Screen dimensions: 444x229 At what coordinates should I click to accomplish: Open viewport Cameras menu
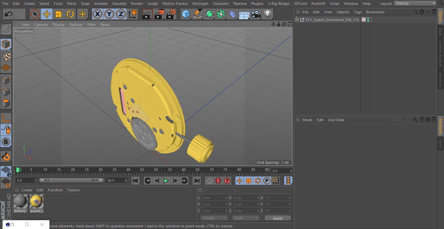[41, 25]
